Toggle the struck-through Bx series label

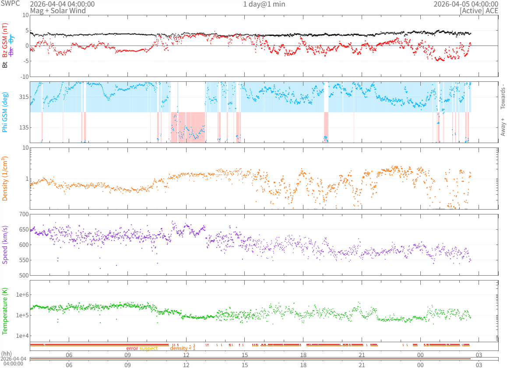11,51
